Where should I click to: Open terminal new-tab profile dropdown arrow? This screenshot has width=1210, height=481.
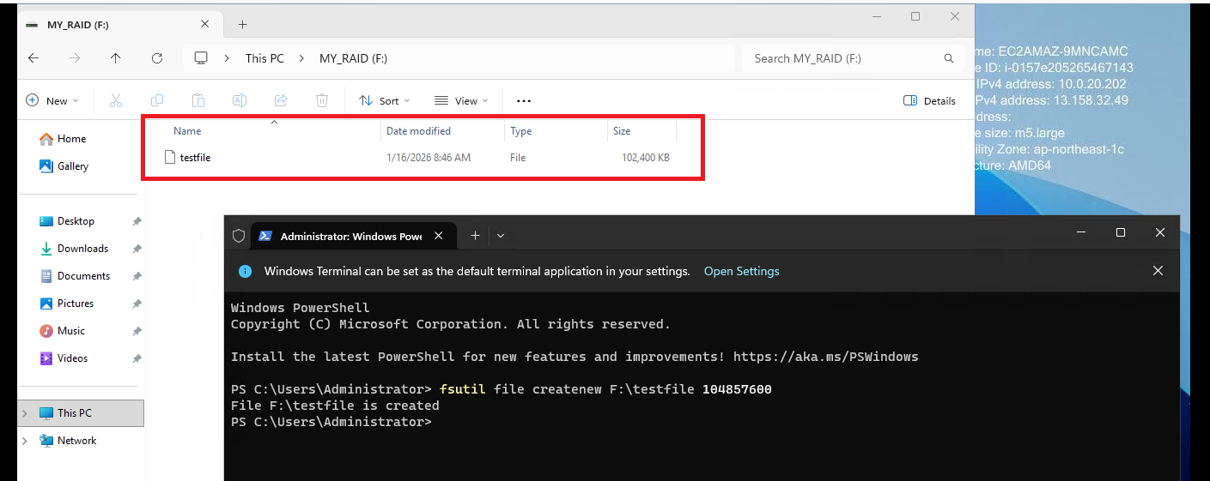501,236
